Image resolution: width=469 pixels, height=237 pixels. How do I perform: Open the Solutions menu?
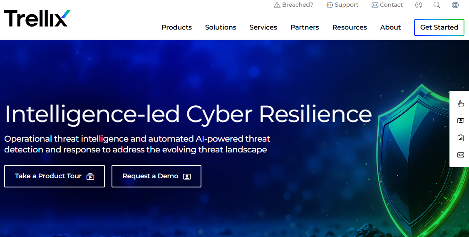tap(221, 27)
